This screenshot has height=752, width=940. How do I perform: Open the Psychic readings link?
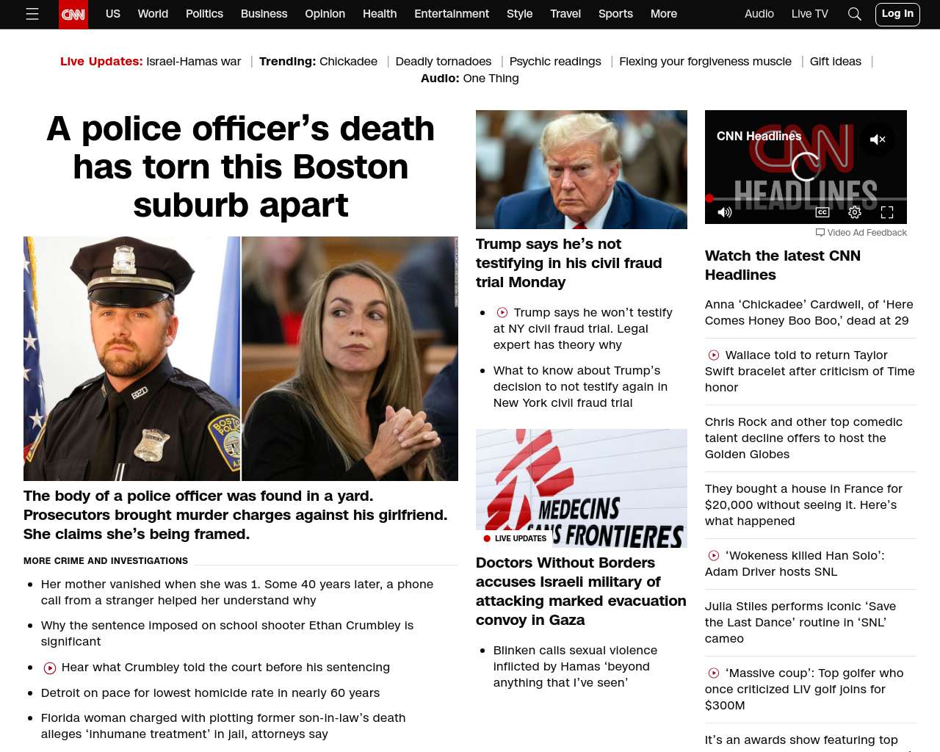pos(555,62)
